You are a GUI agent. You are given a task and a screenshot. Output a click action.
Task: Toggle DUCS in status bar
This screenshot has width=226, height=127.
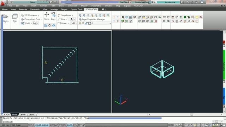(x=70, y=125)
